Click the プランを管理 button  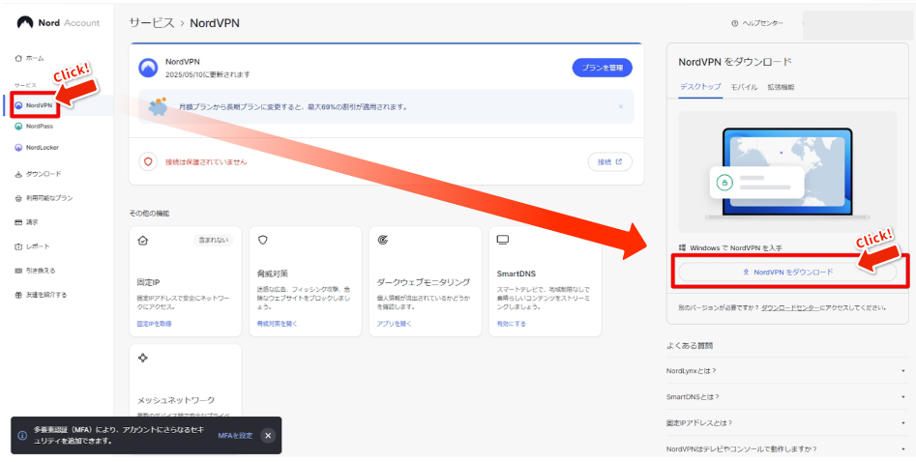[603, 68]
